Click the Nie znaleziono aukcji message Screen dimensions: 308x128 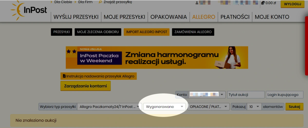[x=36, y=120]
